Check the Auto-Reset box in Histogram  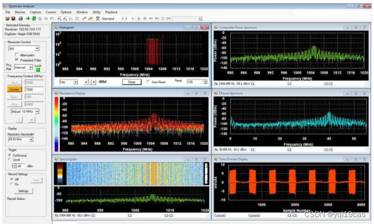point(148,82)
